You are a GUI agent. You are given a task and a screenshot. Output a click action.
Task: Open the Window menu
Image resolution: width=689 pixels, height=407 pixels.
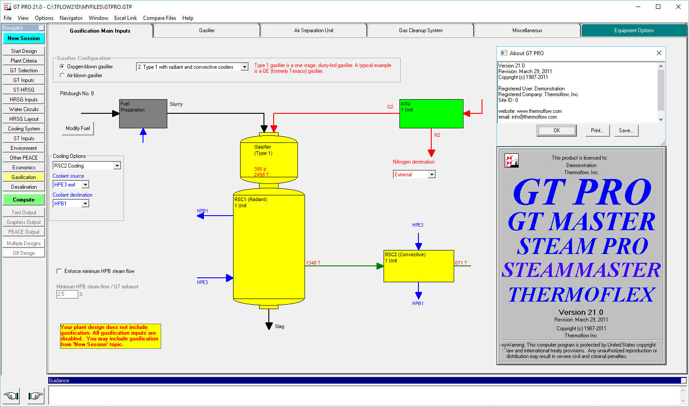click(98, 18)
